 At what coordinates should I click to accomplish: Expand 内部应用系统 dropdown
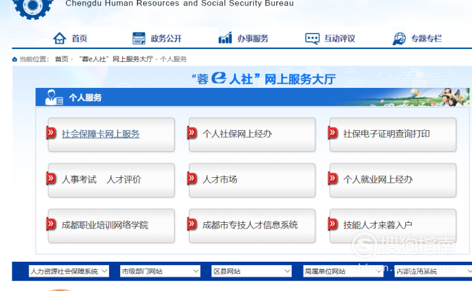coord(434,271)
